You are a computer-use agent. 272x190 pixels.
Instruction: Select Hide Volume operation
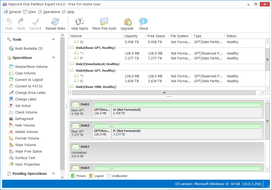tap(22, 125)
